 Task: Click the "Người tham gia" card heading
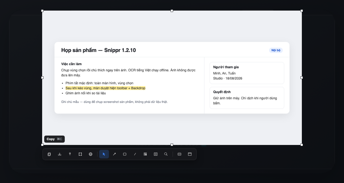point(226,67)
